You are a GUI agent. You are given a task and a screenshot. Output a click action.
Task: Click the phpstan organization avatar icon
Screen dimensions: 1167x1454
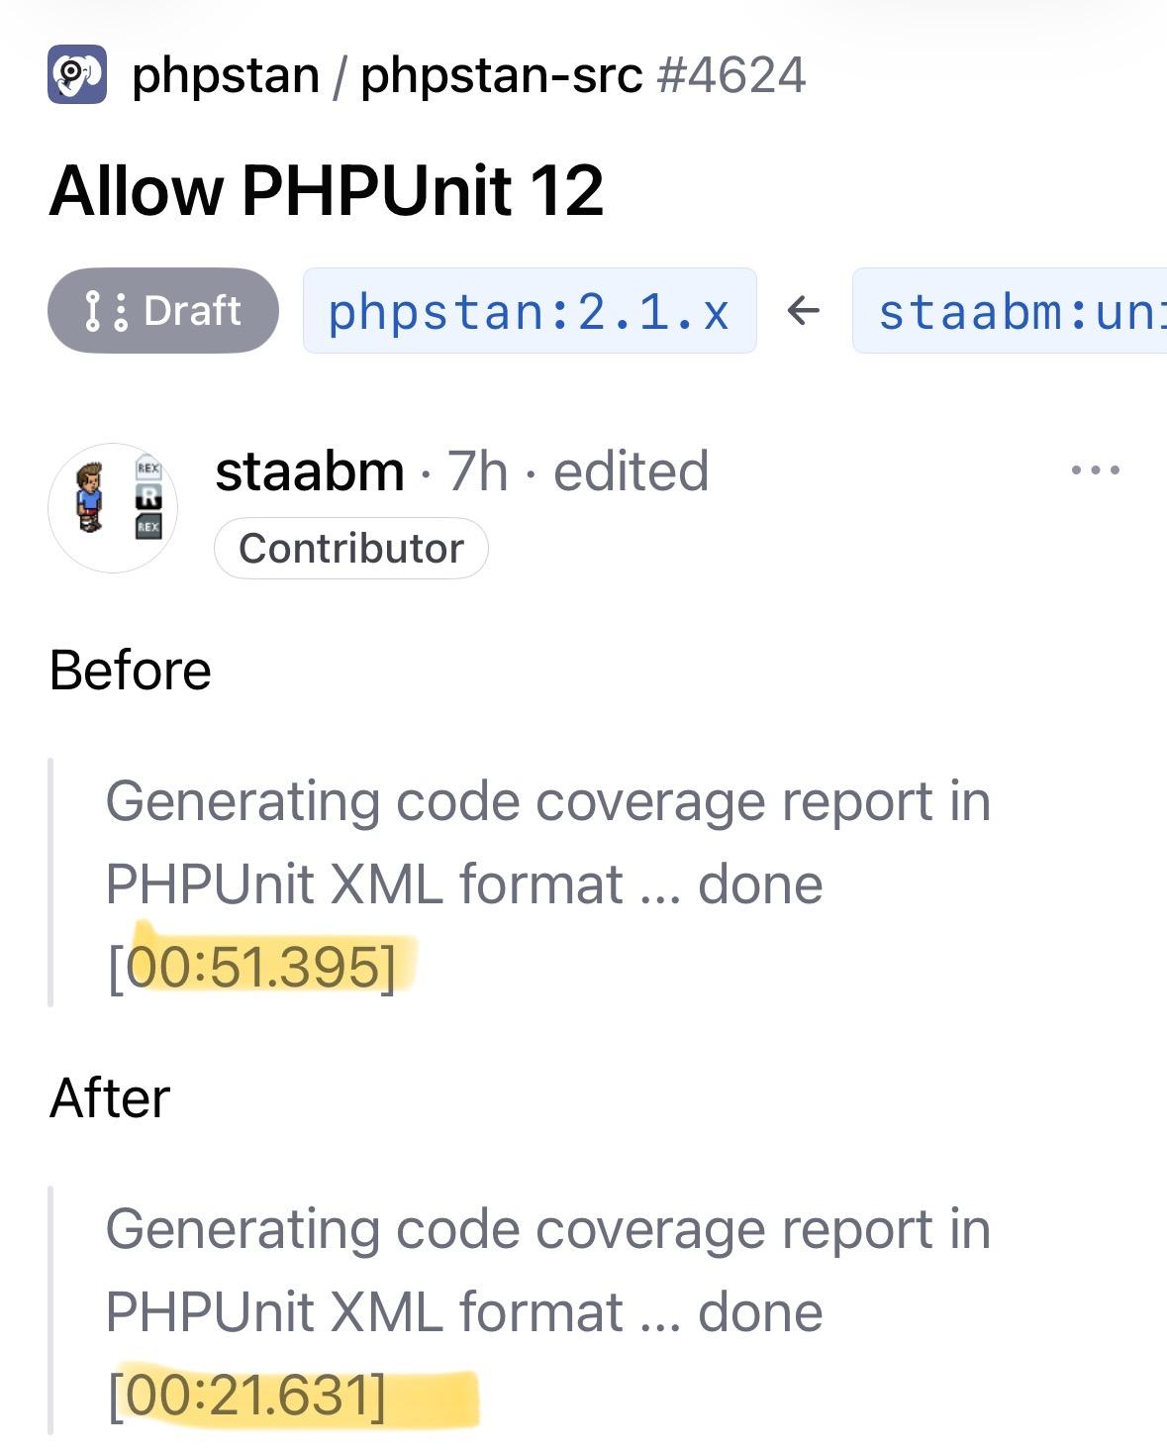tap(76, 74)
